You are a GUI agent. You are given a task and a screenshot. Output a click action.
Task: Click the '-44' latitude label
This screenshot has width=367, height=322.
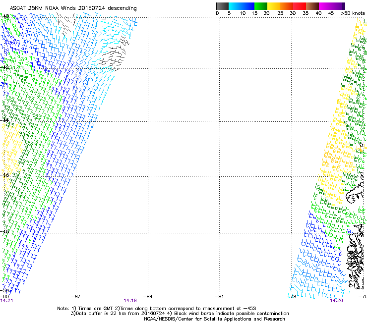pos(4,120)
